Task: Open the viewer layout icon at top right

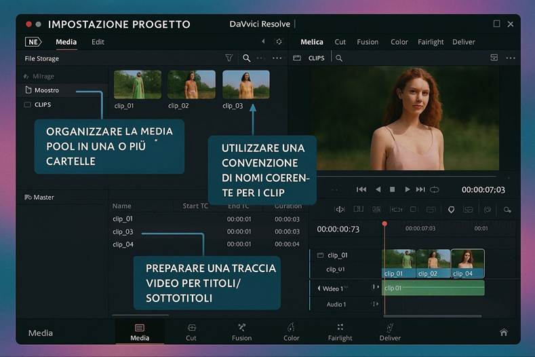Action: coord(494,58)
